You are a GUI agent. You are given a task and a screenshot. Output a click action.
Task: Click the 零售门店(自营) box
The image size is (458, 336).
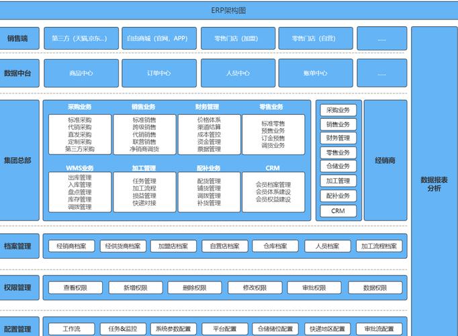pos(316,38)
